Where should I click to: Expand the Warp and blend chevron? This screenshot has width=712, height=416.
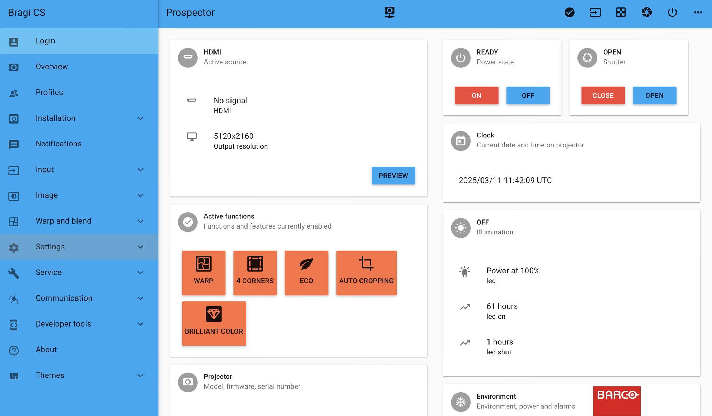click(140, 221)
